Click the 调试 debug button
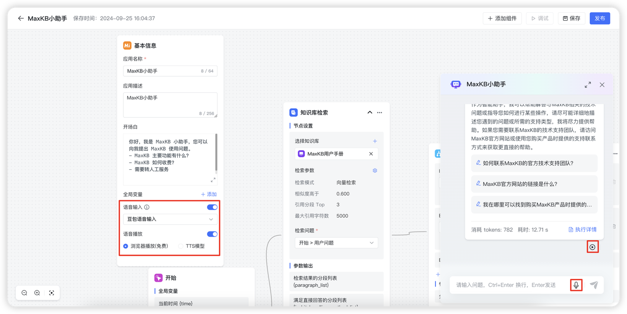 pyautogui.click(x=540, y=18)
